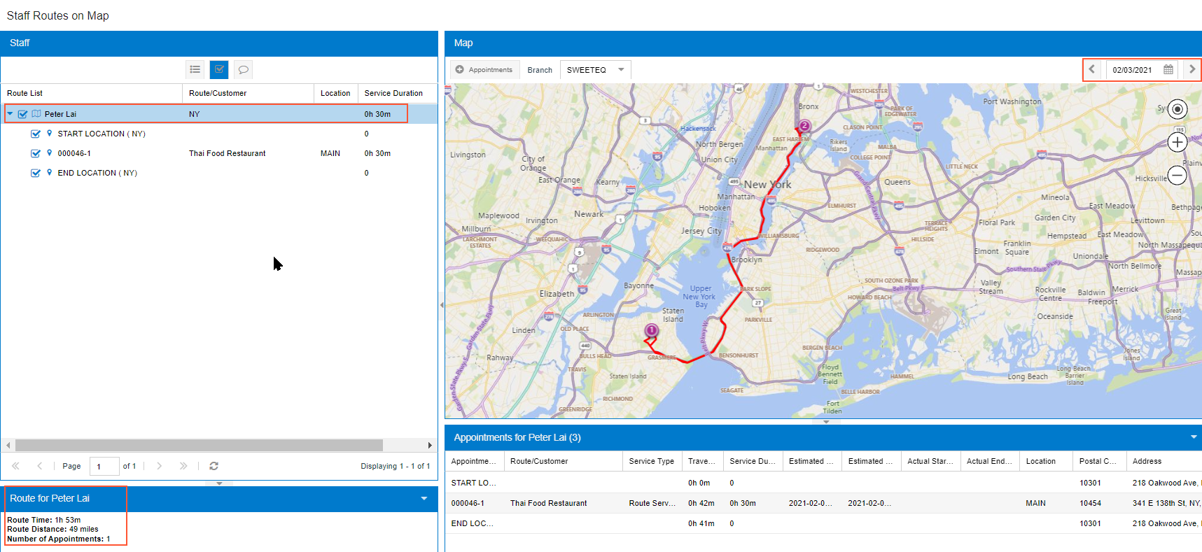Open the Branch SWEETEQ dropdown

coord(620,70)
